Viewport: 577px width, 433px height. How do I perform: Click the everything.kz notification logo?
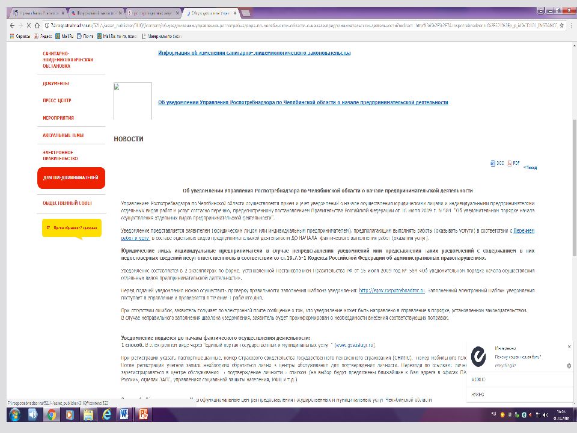point(479,357)
